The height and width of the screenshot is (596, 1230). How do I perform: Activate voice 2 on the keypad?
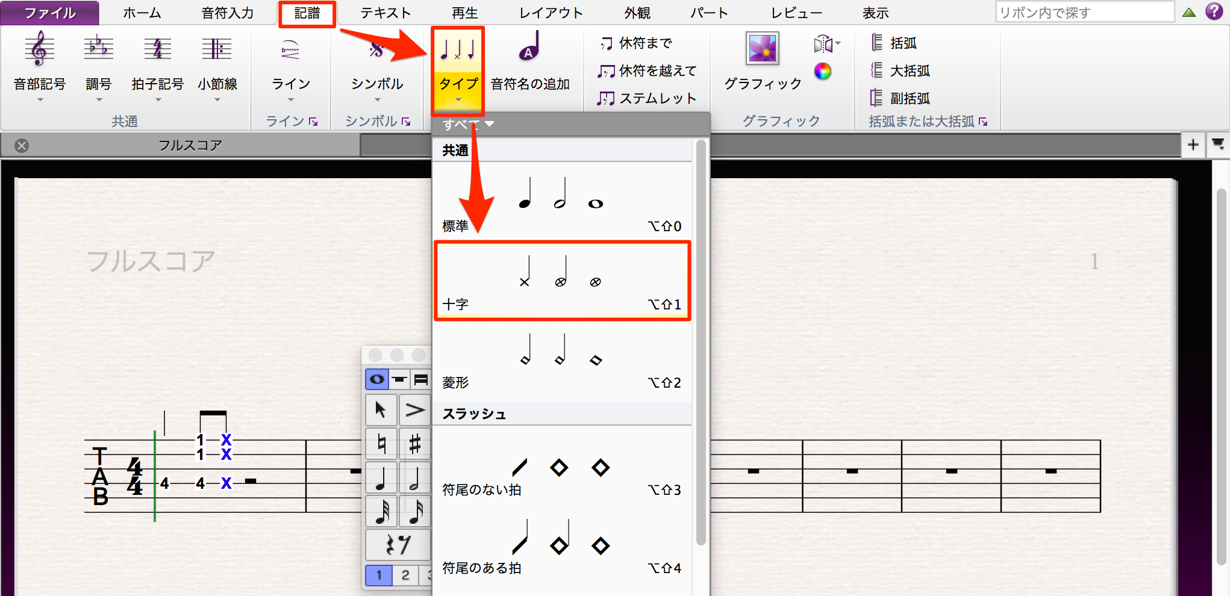pyautogui.click(x=405, y=575)
